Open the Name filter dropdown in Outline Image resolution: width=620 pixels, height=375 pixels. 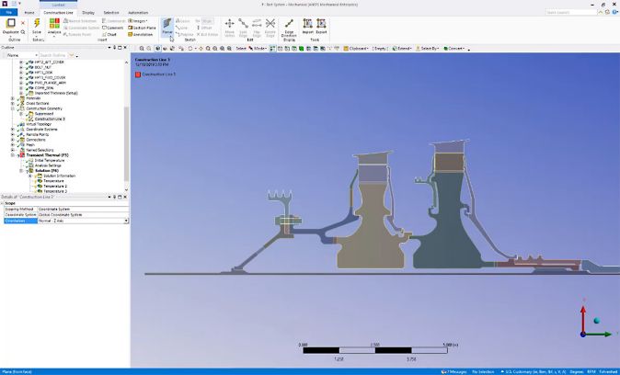point(37,55)
